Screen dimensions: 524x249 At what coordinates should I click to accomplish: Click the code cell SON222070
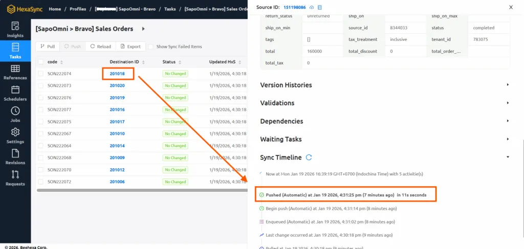59,170
